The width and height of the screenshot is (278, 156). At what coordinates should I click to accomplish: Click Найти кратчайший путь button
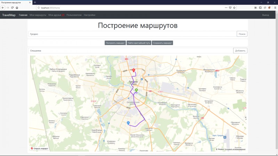[x=139, y=43]
